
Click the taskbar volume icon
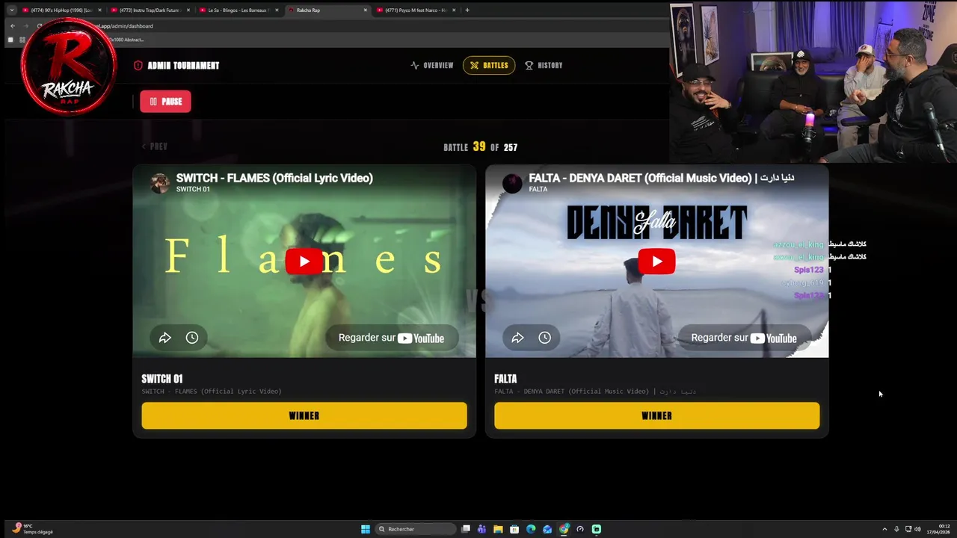[x=917, y=529]
